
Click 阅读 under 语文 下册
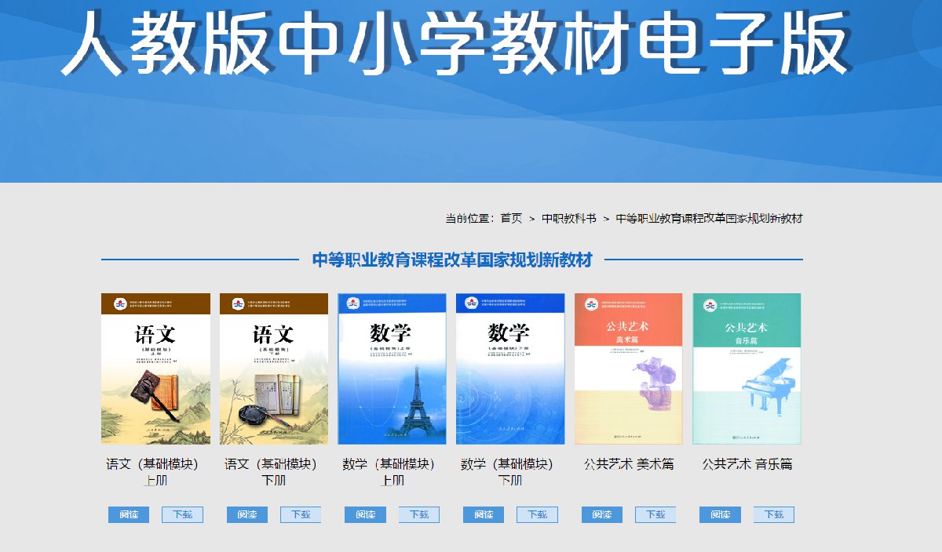click(247, 514)
